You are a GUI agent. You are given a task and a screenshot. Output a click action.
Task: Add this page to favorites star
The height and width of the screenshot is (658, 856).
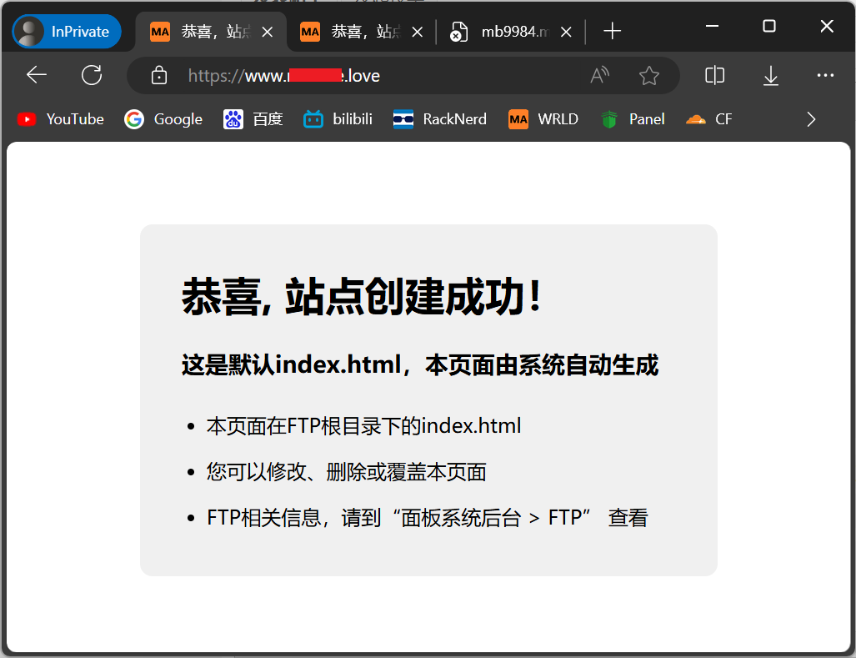649,75
